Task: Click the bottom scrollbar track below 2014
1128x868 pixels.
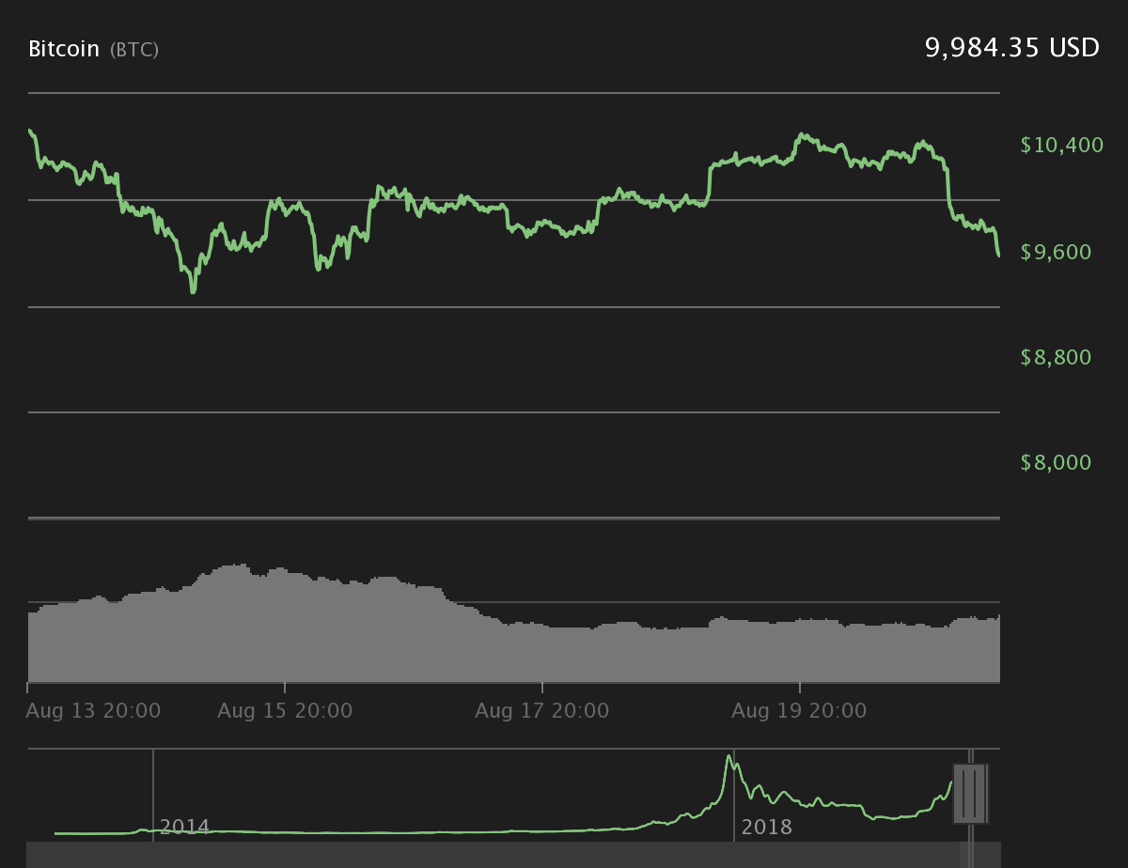Action: 184,854
